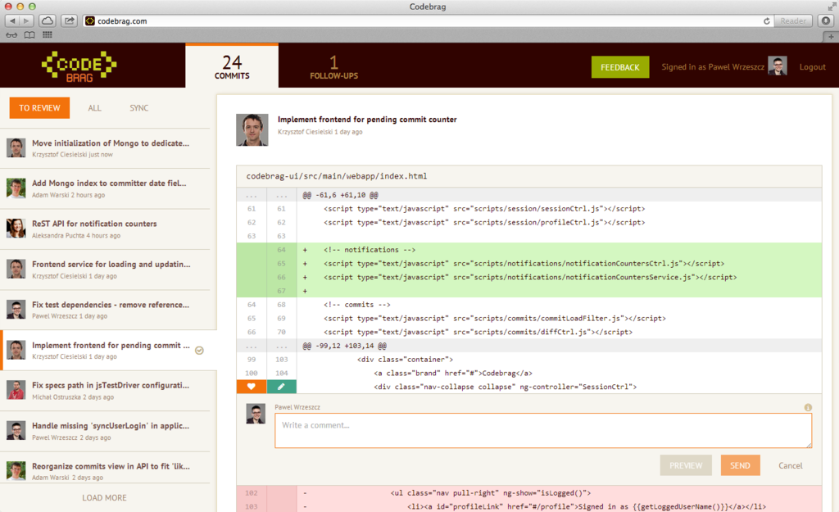Click the info icon above comment box
Image resolution: width=839 pixels, height=512 pixels.
808,408
